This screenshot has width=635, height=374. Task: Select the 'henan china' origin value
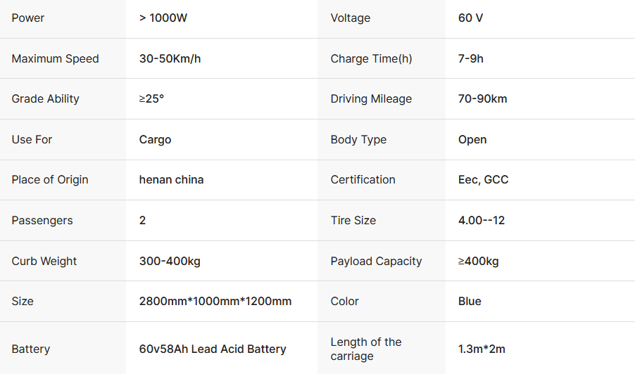[171, 180]
